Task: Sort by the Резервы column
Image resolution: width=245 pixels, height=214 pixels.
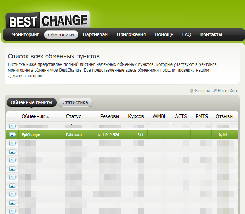Action: [110, 116]
